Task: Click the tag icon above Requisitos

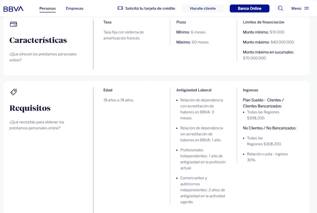Action: 13,92
